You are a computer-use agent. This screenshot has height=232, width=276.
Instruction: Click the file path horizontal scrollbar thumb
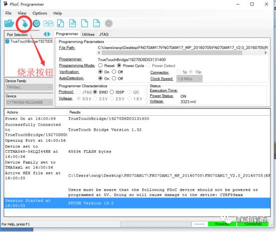pos(172,53)
